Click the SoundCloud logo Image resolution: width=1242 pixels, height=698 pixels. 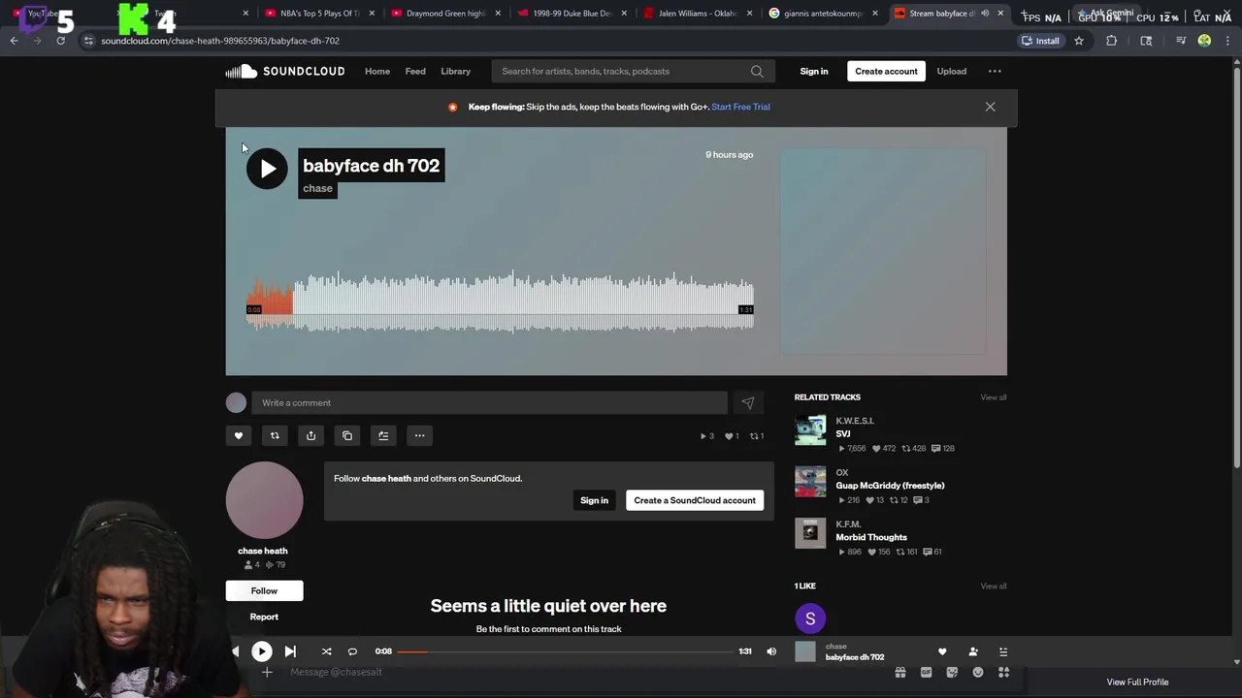[x=284, y=71]
